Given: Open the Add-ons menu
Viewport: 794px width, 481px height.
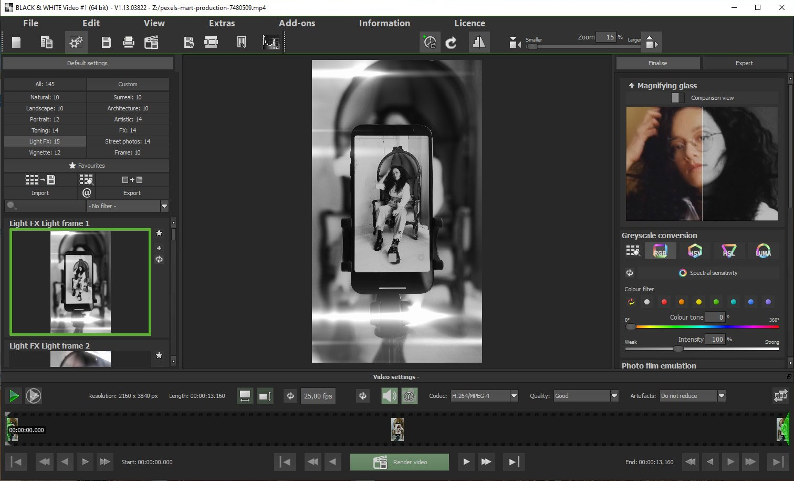Looking at the screenshot, I should 297,23.
